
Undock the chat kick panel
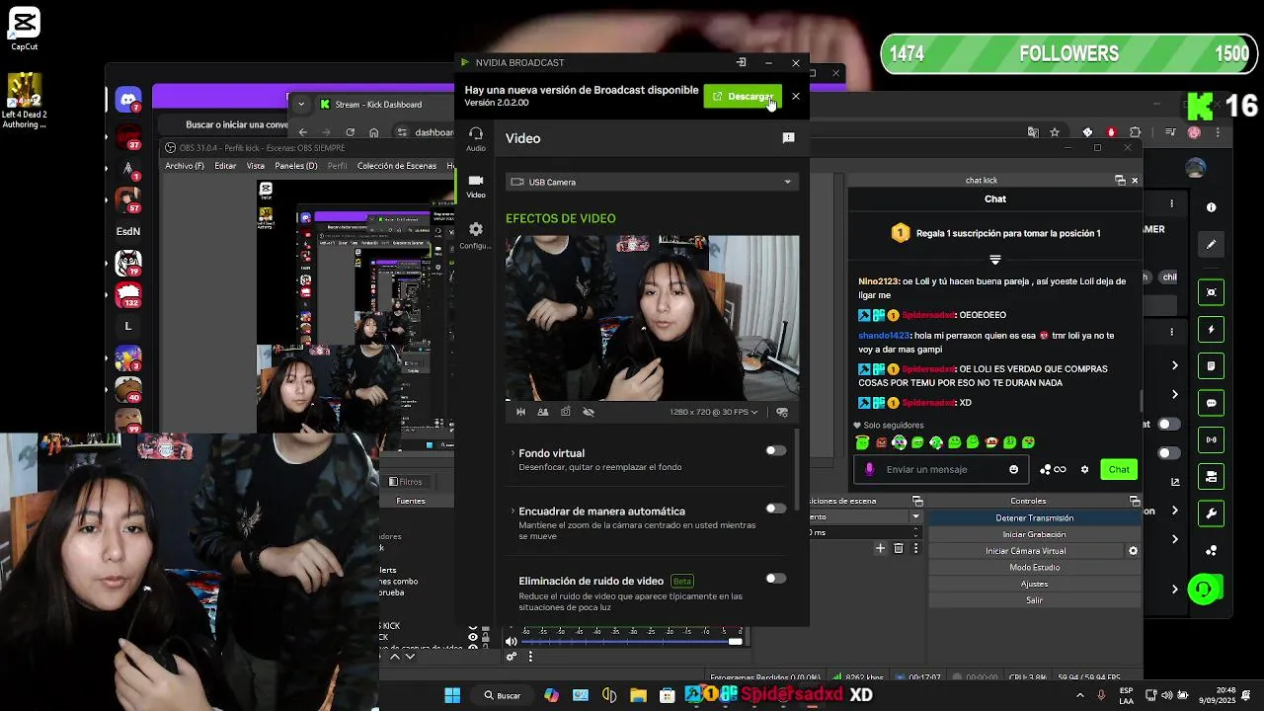(1120, 180)
